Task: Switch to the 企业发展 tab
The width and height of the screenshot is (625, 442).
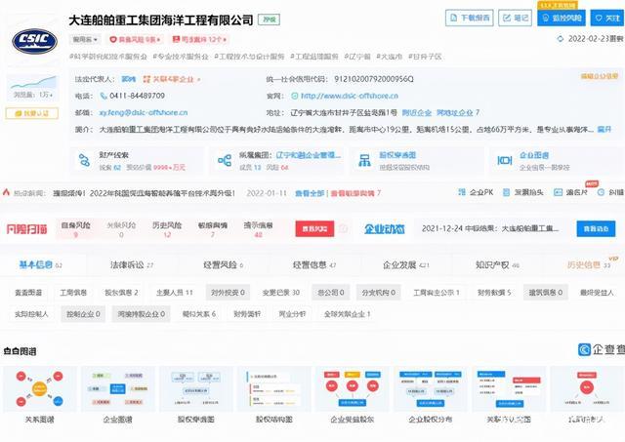Action: click(406, 264)
